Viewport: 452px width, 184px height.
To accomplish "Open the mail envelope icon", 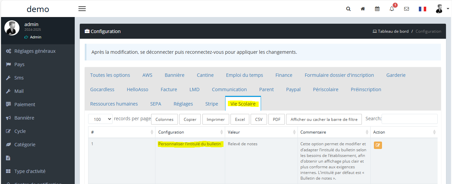I will tap(406, 9).
